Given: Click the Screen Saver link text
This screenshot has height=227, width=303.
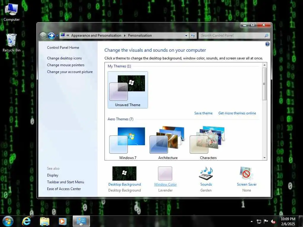Looking at the screenshot, I should [x=247, y=184].
